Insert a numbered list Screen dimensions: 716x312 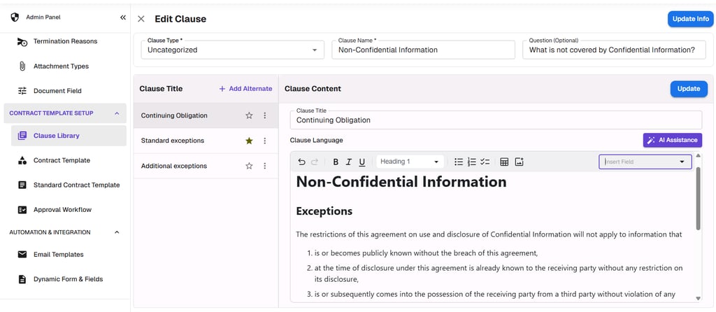(x=472, y=162)
